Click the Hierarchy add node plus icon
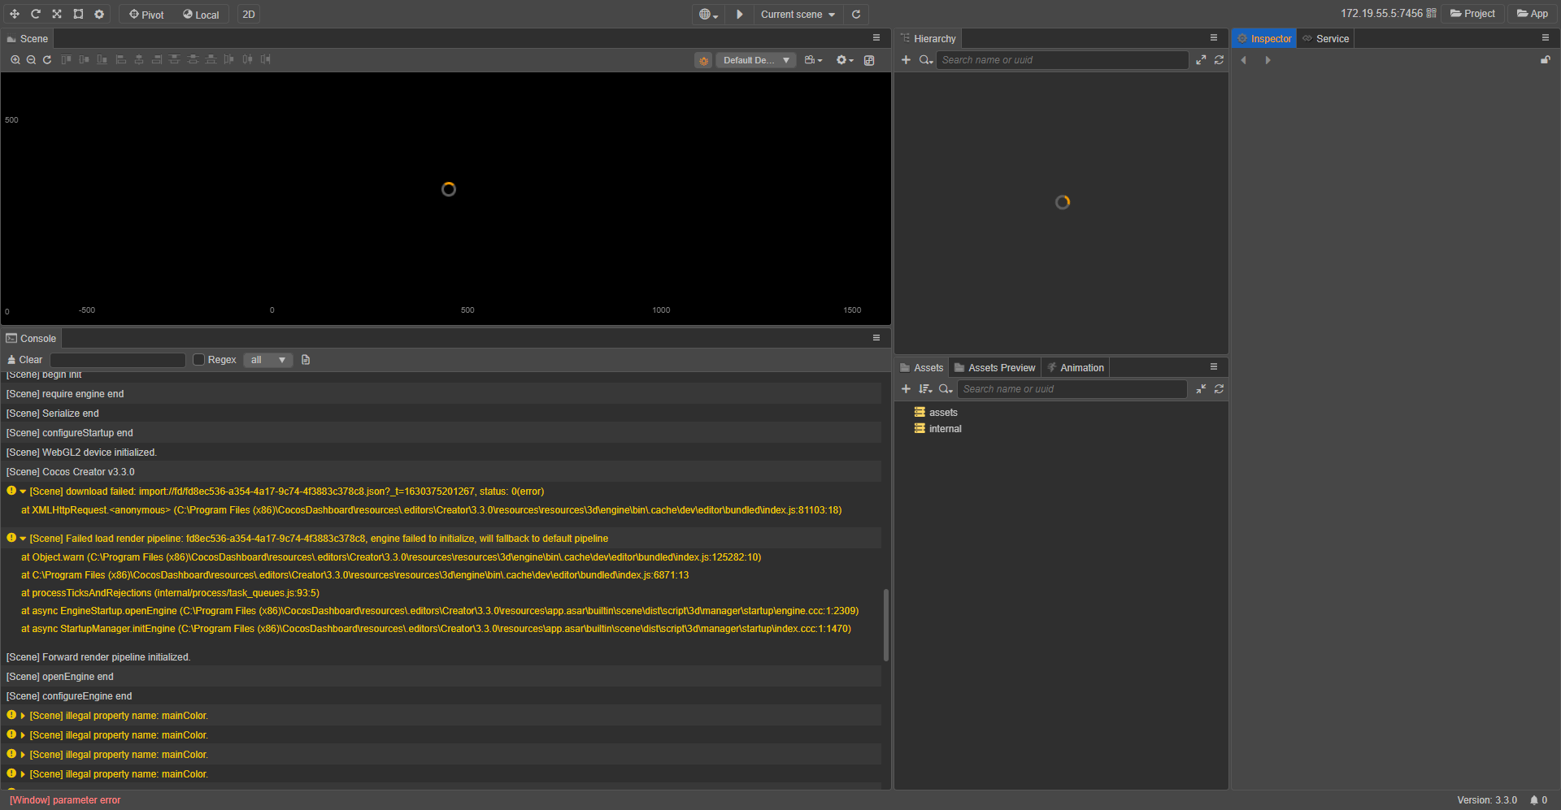Viewport: 1561px width, 810px height. [906, 60]
